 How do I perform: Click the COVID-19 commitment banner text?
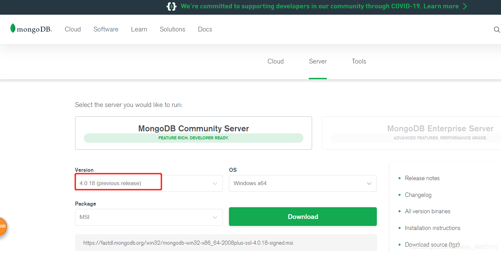click(x=319, y=6)
